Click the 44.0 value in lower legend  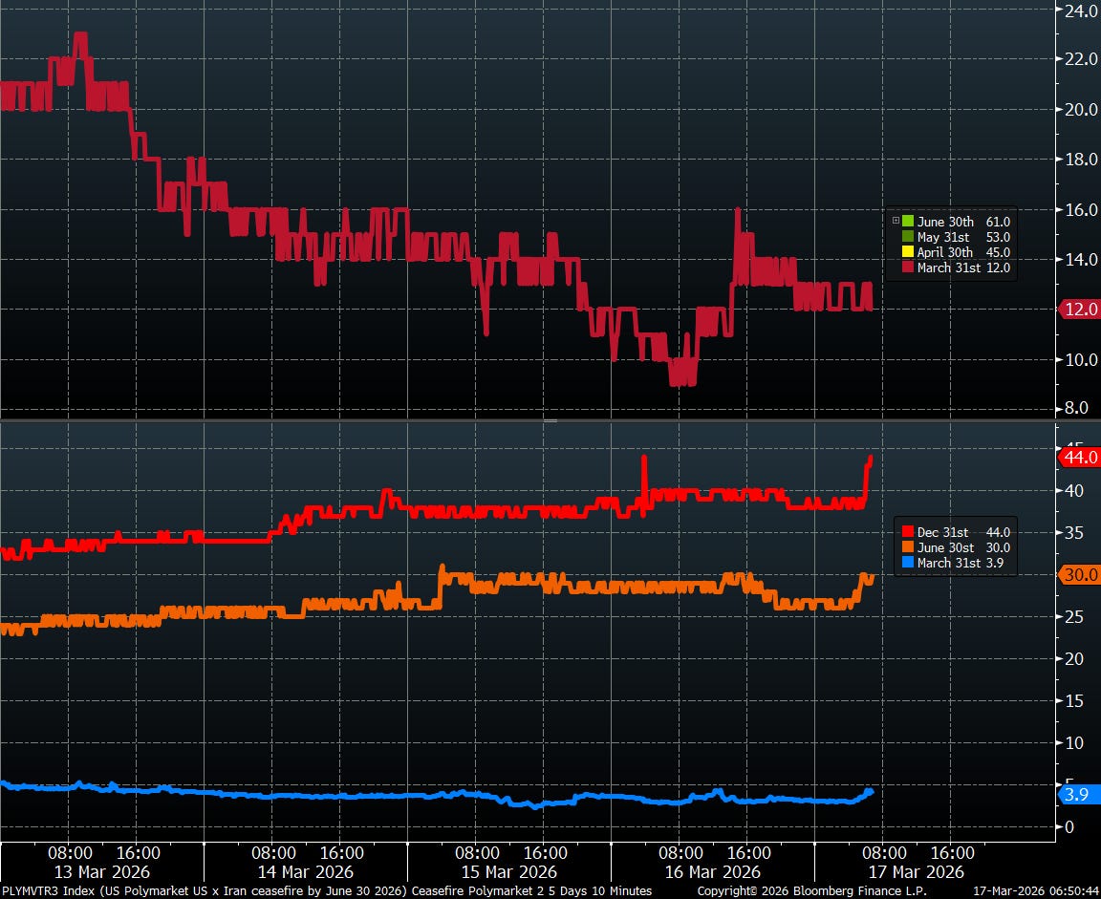(998, 532)
